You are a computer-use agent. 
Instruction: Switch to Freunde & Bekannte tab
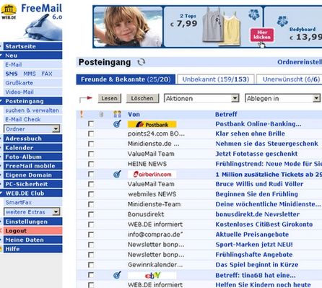(x=126, y=79)
